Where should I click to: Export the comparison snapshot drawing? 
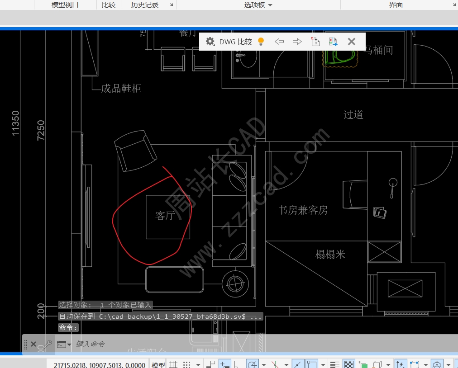[333, 42]
